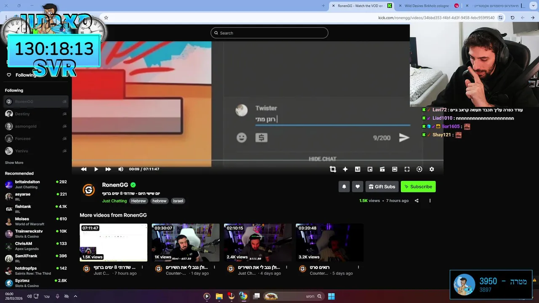539x303 pixels.
Task: Share the video via share icon
Action: (416, 201)
